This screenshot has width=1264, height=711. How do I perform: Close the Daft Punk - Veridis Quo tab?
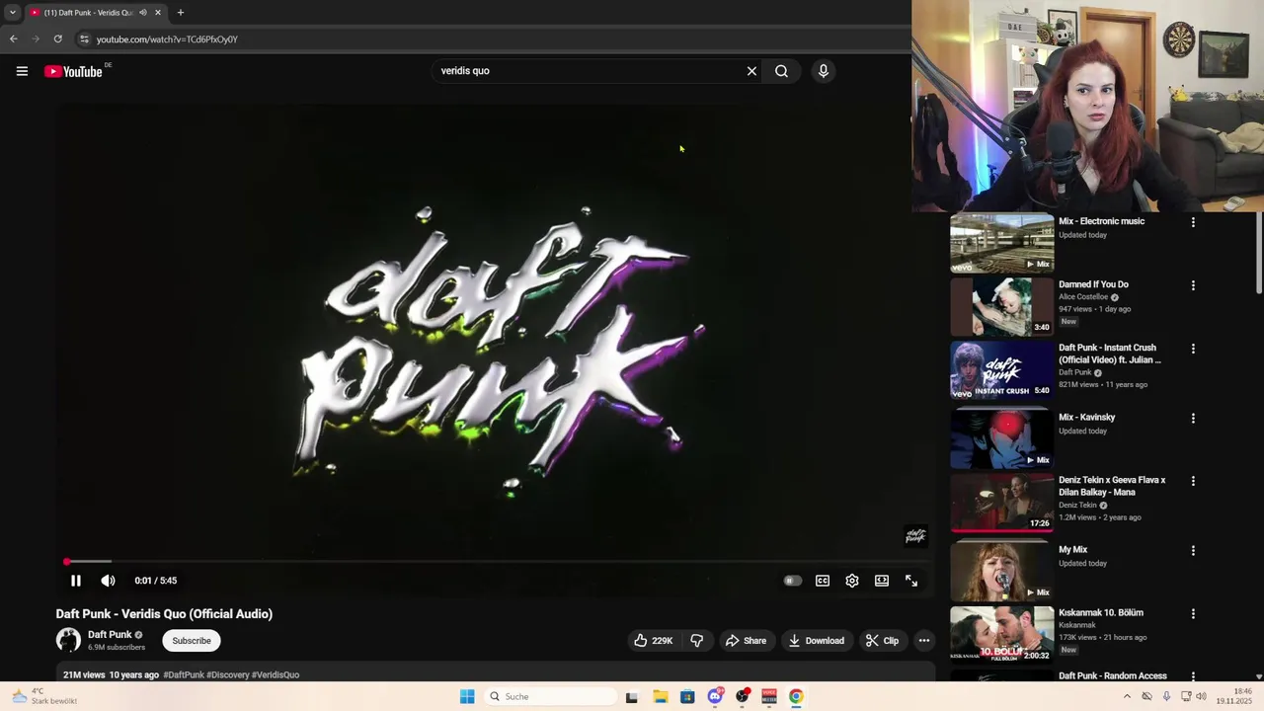[x=157, y=13]
